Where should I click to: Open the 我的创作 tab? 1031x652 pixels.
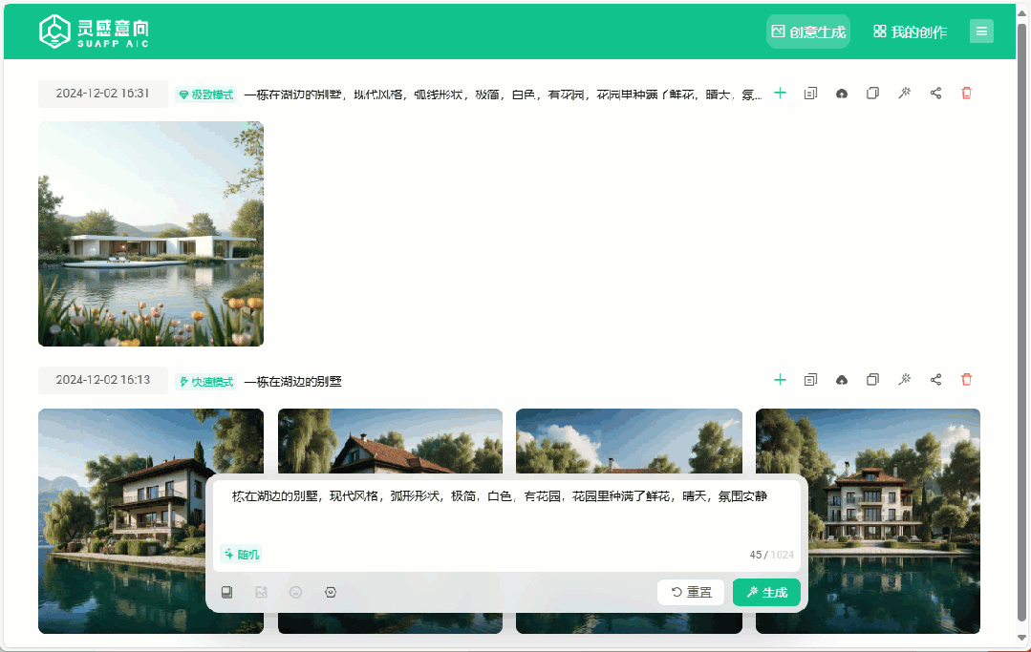910,32
